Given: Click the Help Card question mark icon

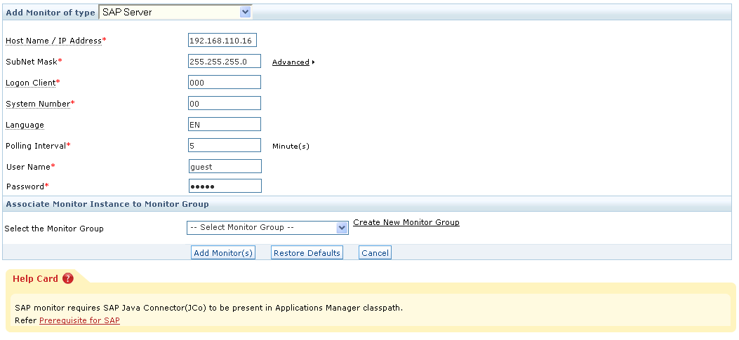Looking at the screenshot, I should click(68, 278).
